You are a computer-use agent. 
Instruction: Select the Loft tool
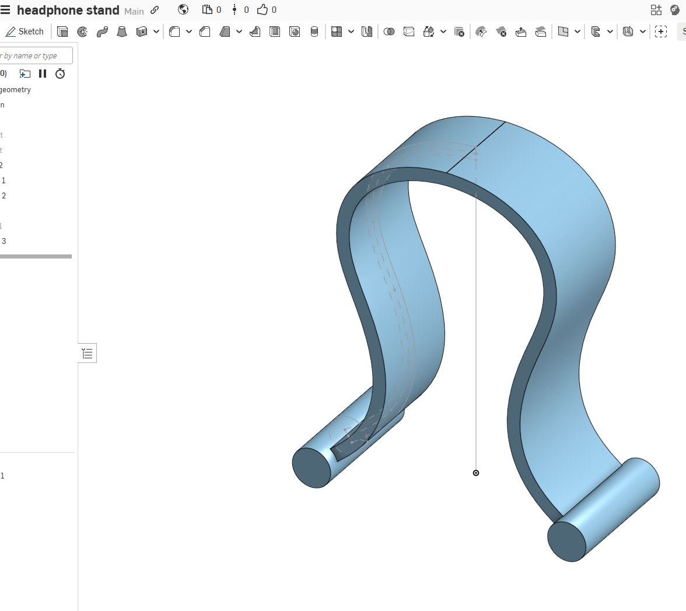tap(122, 32)
